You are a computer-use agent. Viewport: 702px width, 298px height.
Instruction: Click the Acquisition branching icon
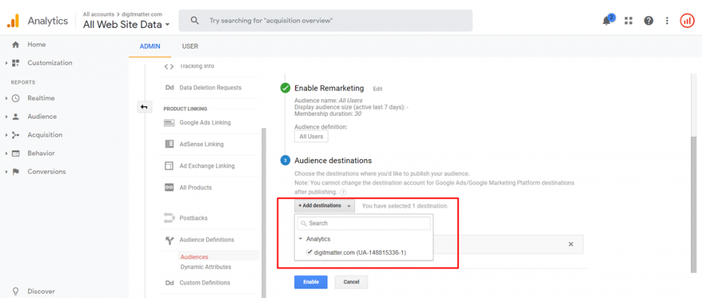[x=16, y=135]
